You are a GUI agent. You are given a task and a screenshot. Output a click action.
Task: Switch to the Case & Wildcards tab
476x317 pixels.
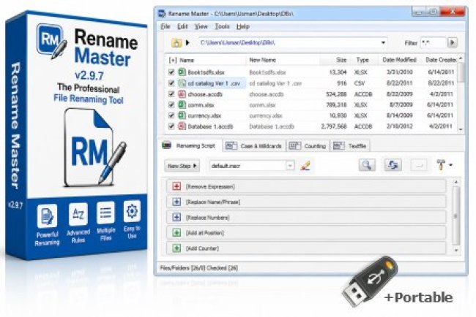[254, 146]
